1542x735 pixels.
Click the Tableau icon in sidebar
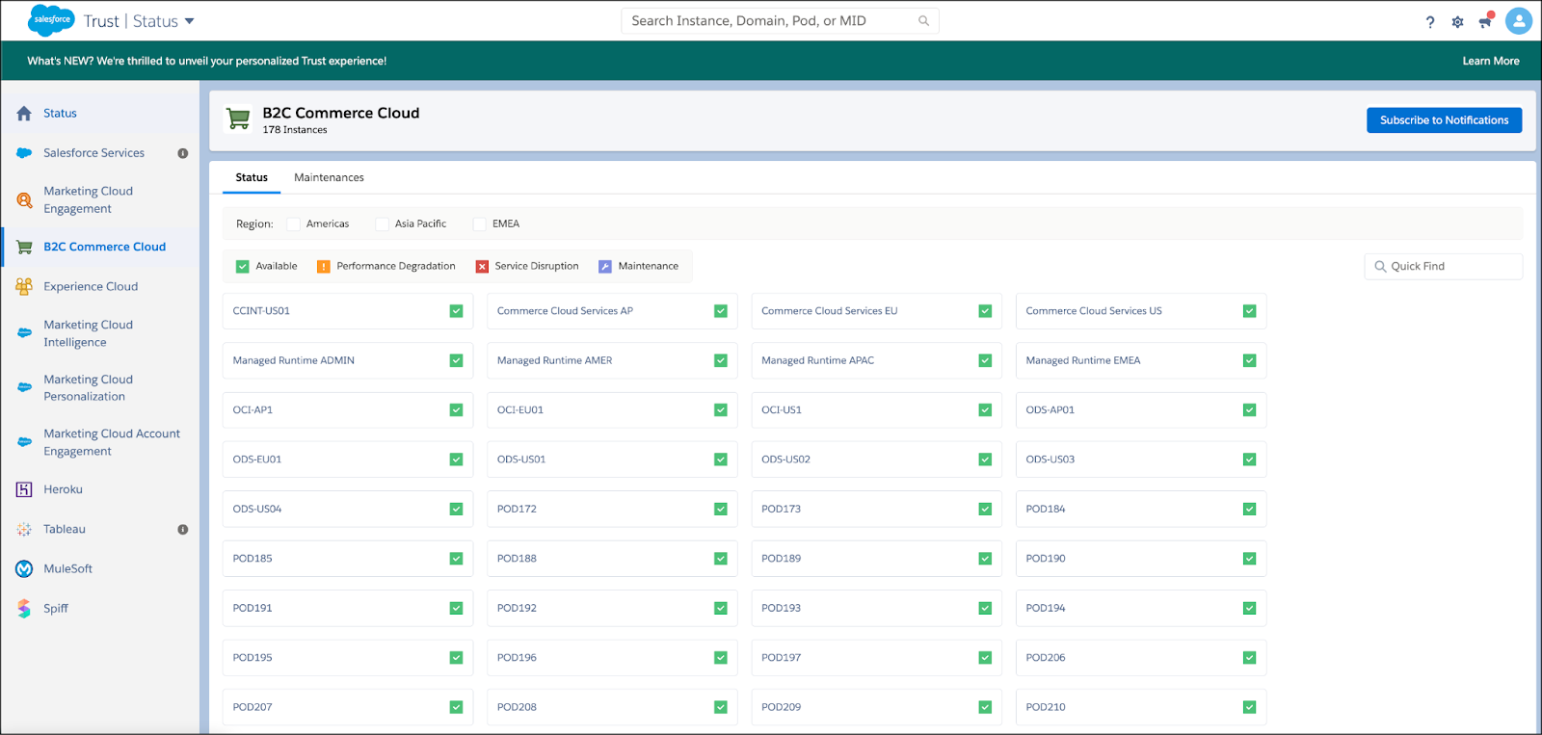[x=24, y=529]
